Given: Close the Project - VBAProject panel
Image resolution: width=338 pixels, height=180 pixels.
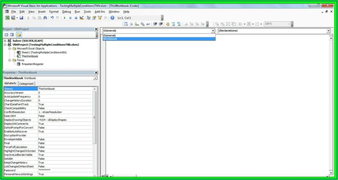Looking at the screenshot, I should (96, 29).
